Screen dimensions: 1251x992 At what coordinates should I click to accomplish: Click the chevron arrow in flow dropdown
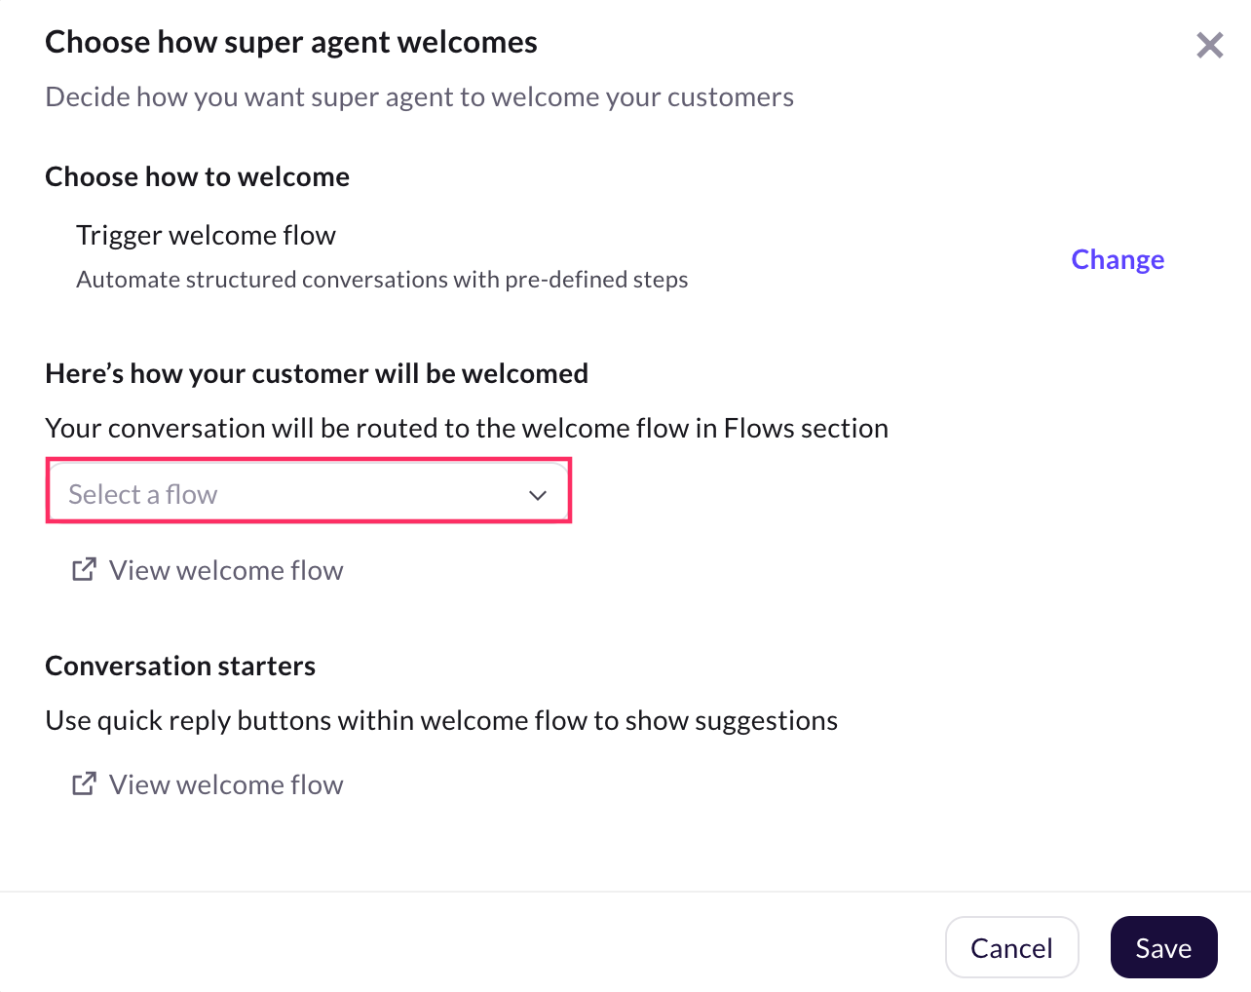click(538, 495)
